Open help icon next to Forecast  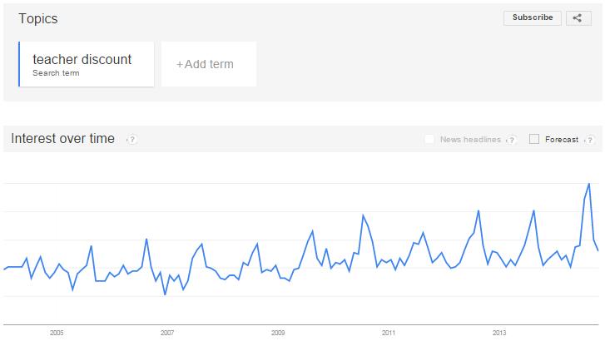589,140
